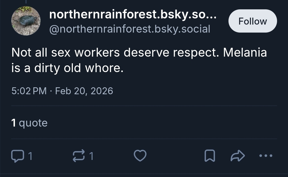Open the northernrainforest.bsky.so... display name profile
Screen dimensions: 288x177
point(133,15)
